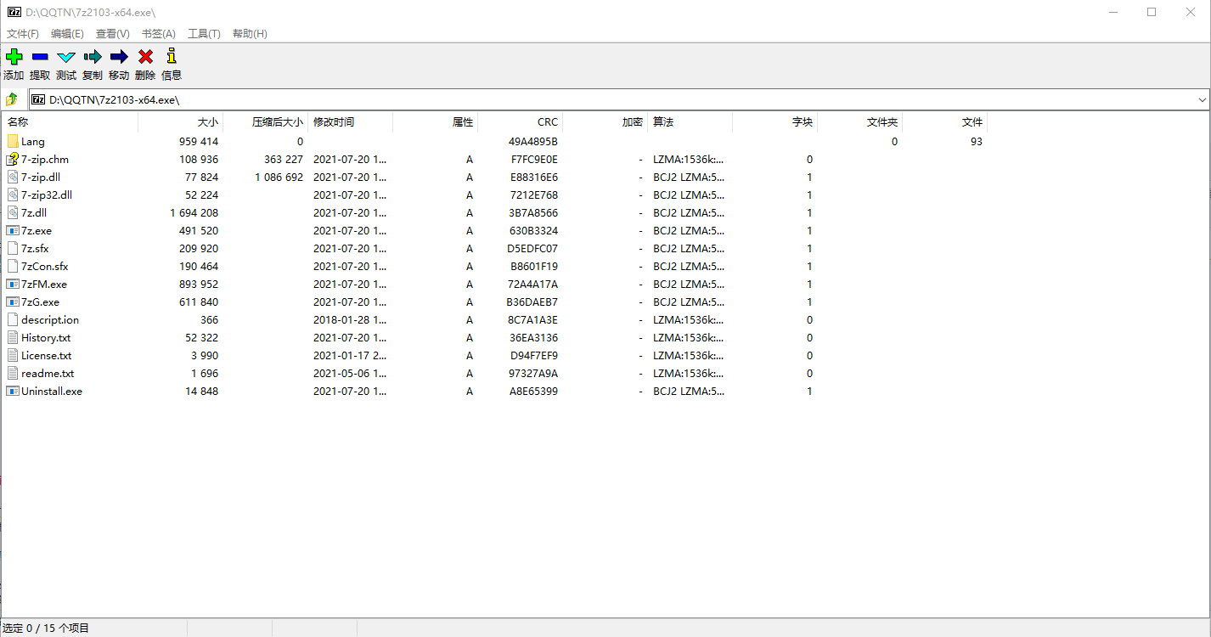Screen dimensions: 1211x637
Task: Open the 查看(V) menu
Action: (x=113, y=34)
